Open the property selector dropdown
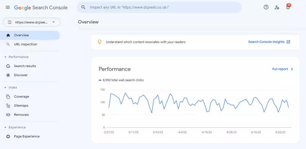The image size is (306, 149). tap(31, 22)
